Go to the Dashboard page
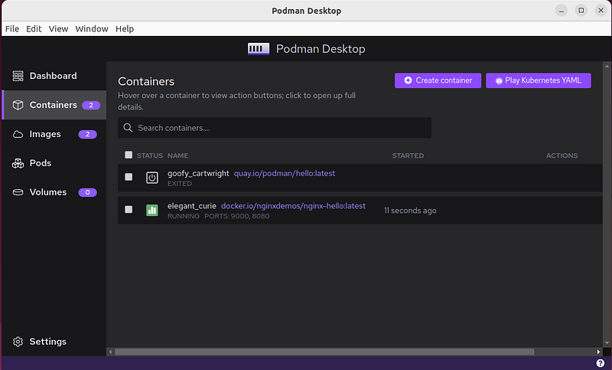This screenshot has height=370, width=612. point(54,76)
